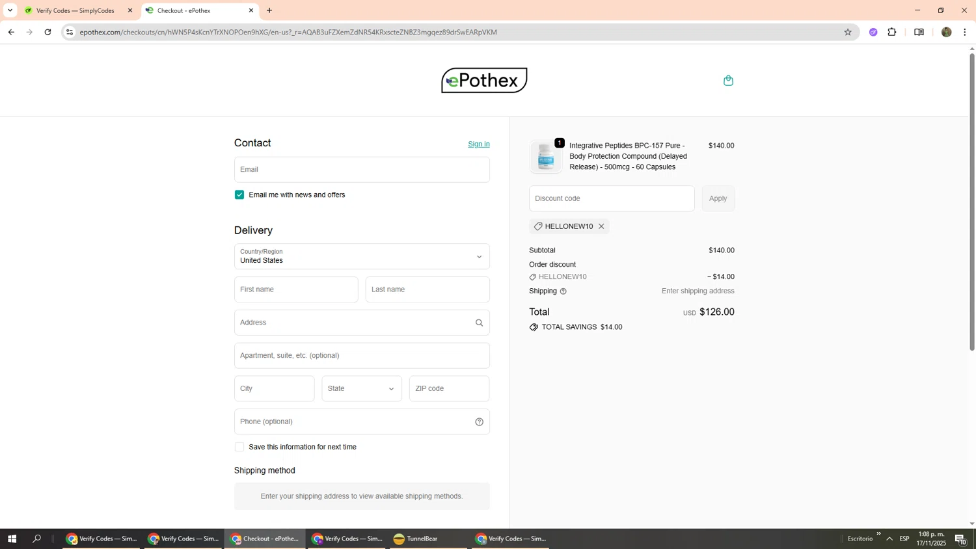Switch to the Checkout - ePothex taskbar window

click(265, 539)
